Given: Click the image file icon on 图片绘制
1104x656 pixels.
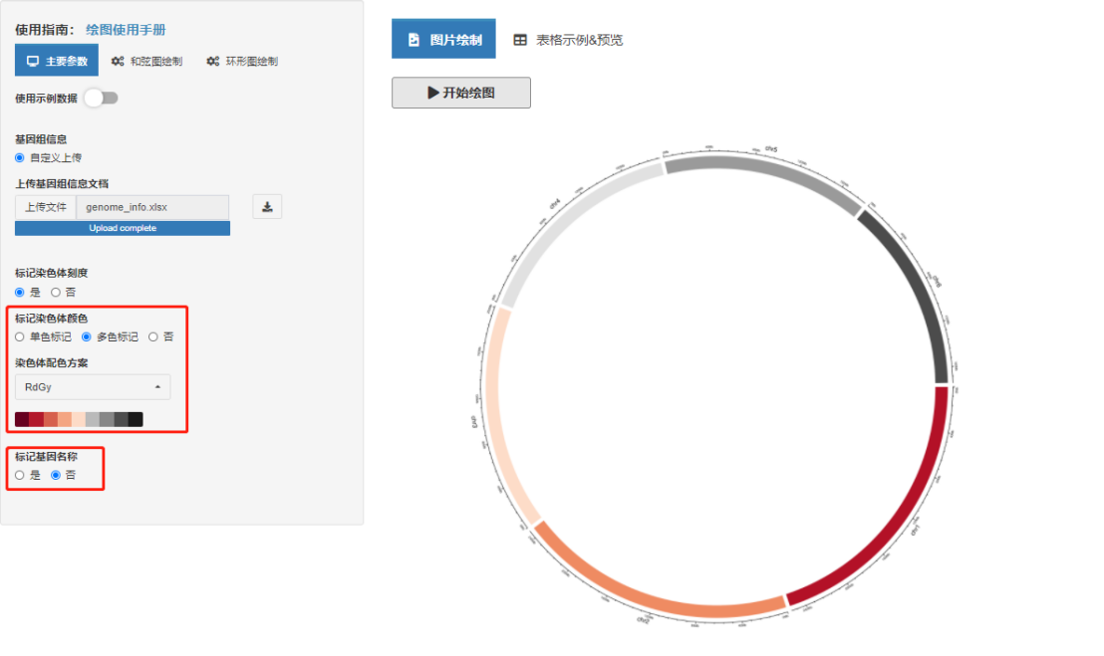Looking at the screenshot, I should pos(414,40).
